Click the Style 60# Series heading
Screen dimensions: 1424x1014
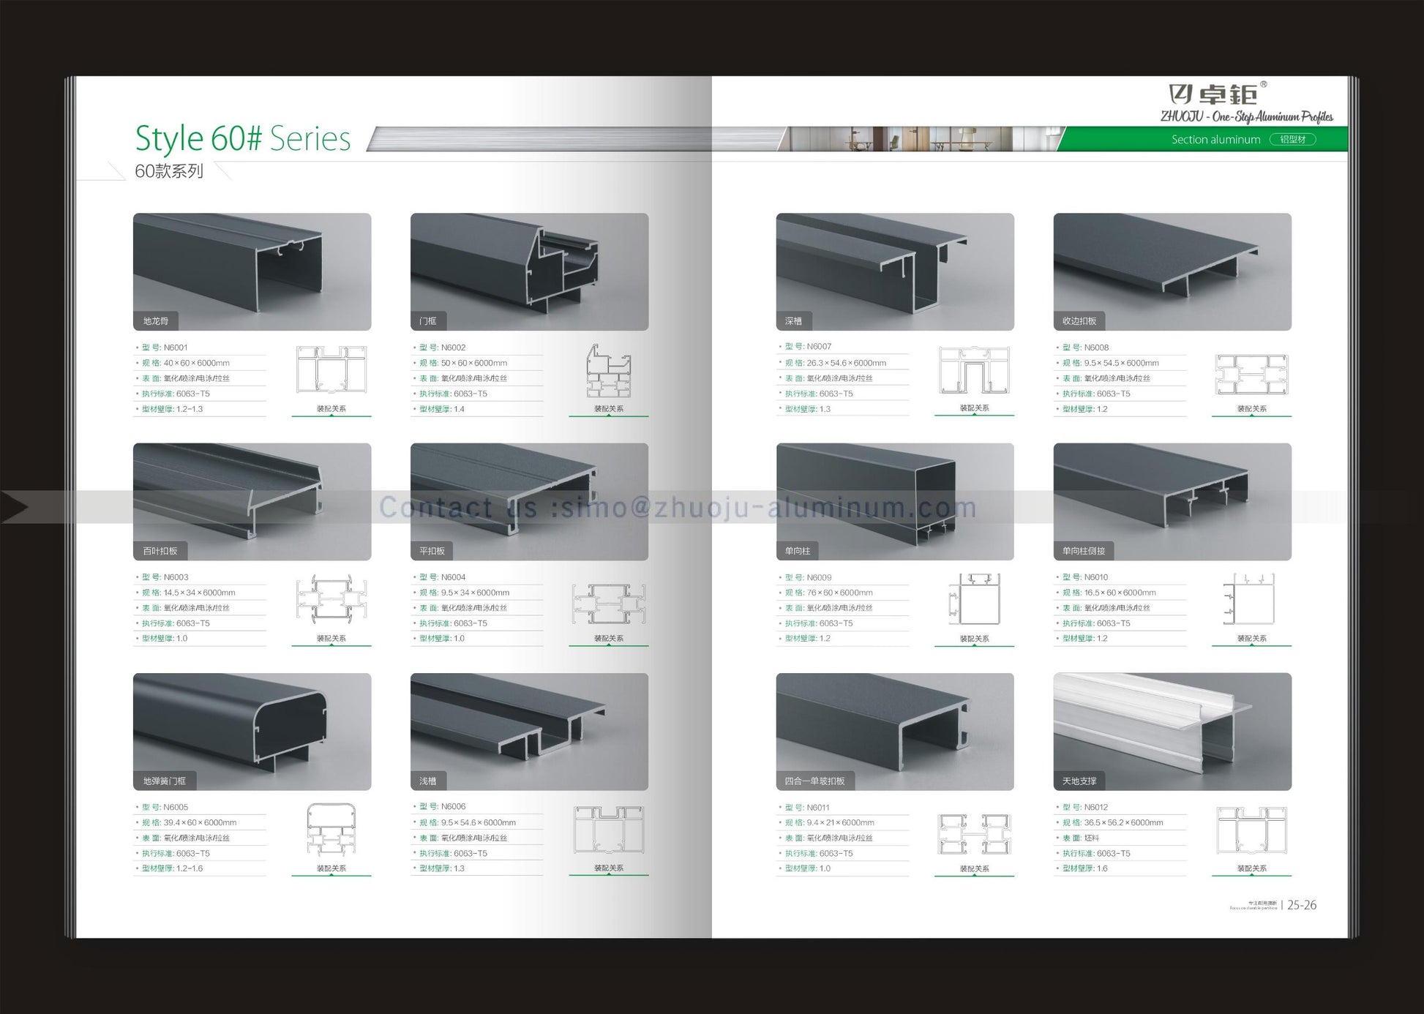[x=243, y=138]
